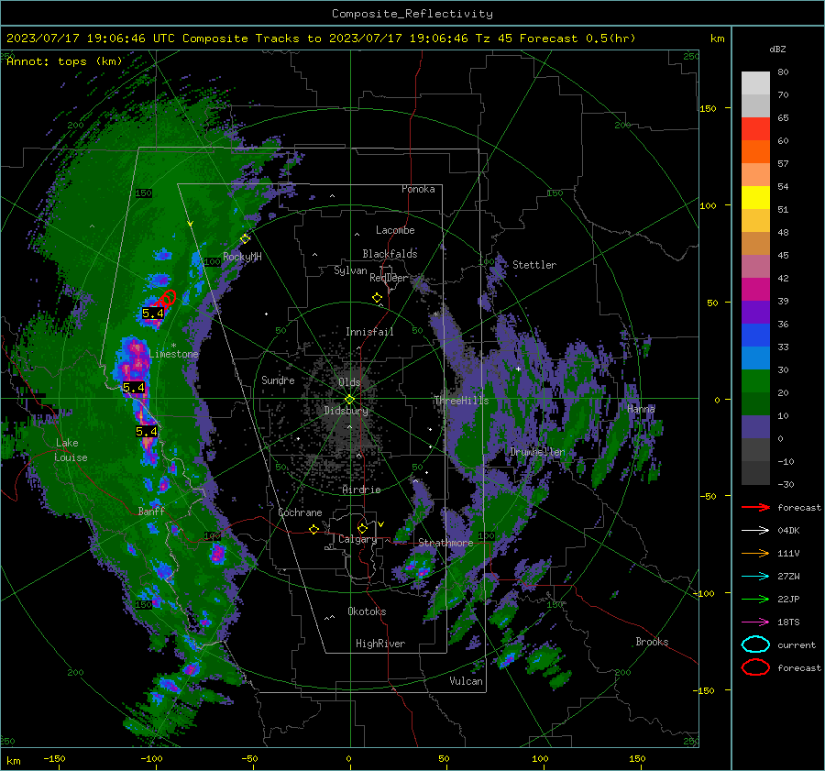Click the 5.4 storm top label beside red ellipse
This screenshot has width=825, height=771.
153,314
